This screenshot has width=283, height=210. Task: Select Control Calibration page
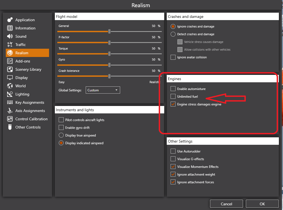28,119
